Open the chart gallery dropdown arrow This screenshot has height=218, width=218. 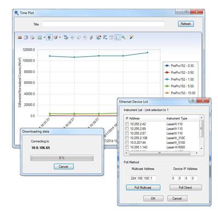point(44,38)
